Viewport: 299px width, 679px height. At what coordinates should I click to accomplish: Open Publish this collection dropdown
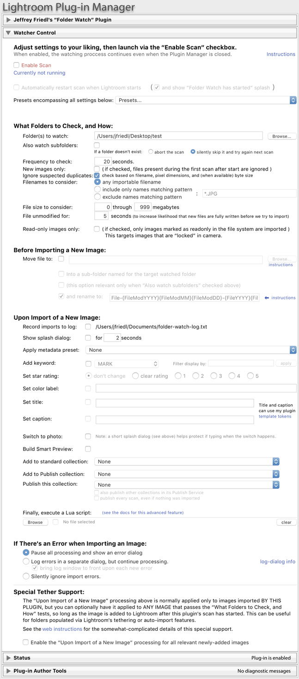tap(187, 485)
